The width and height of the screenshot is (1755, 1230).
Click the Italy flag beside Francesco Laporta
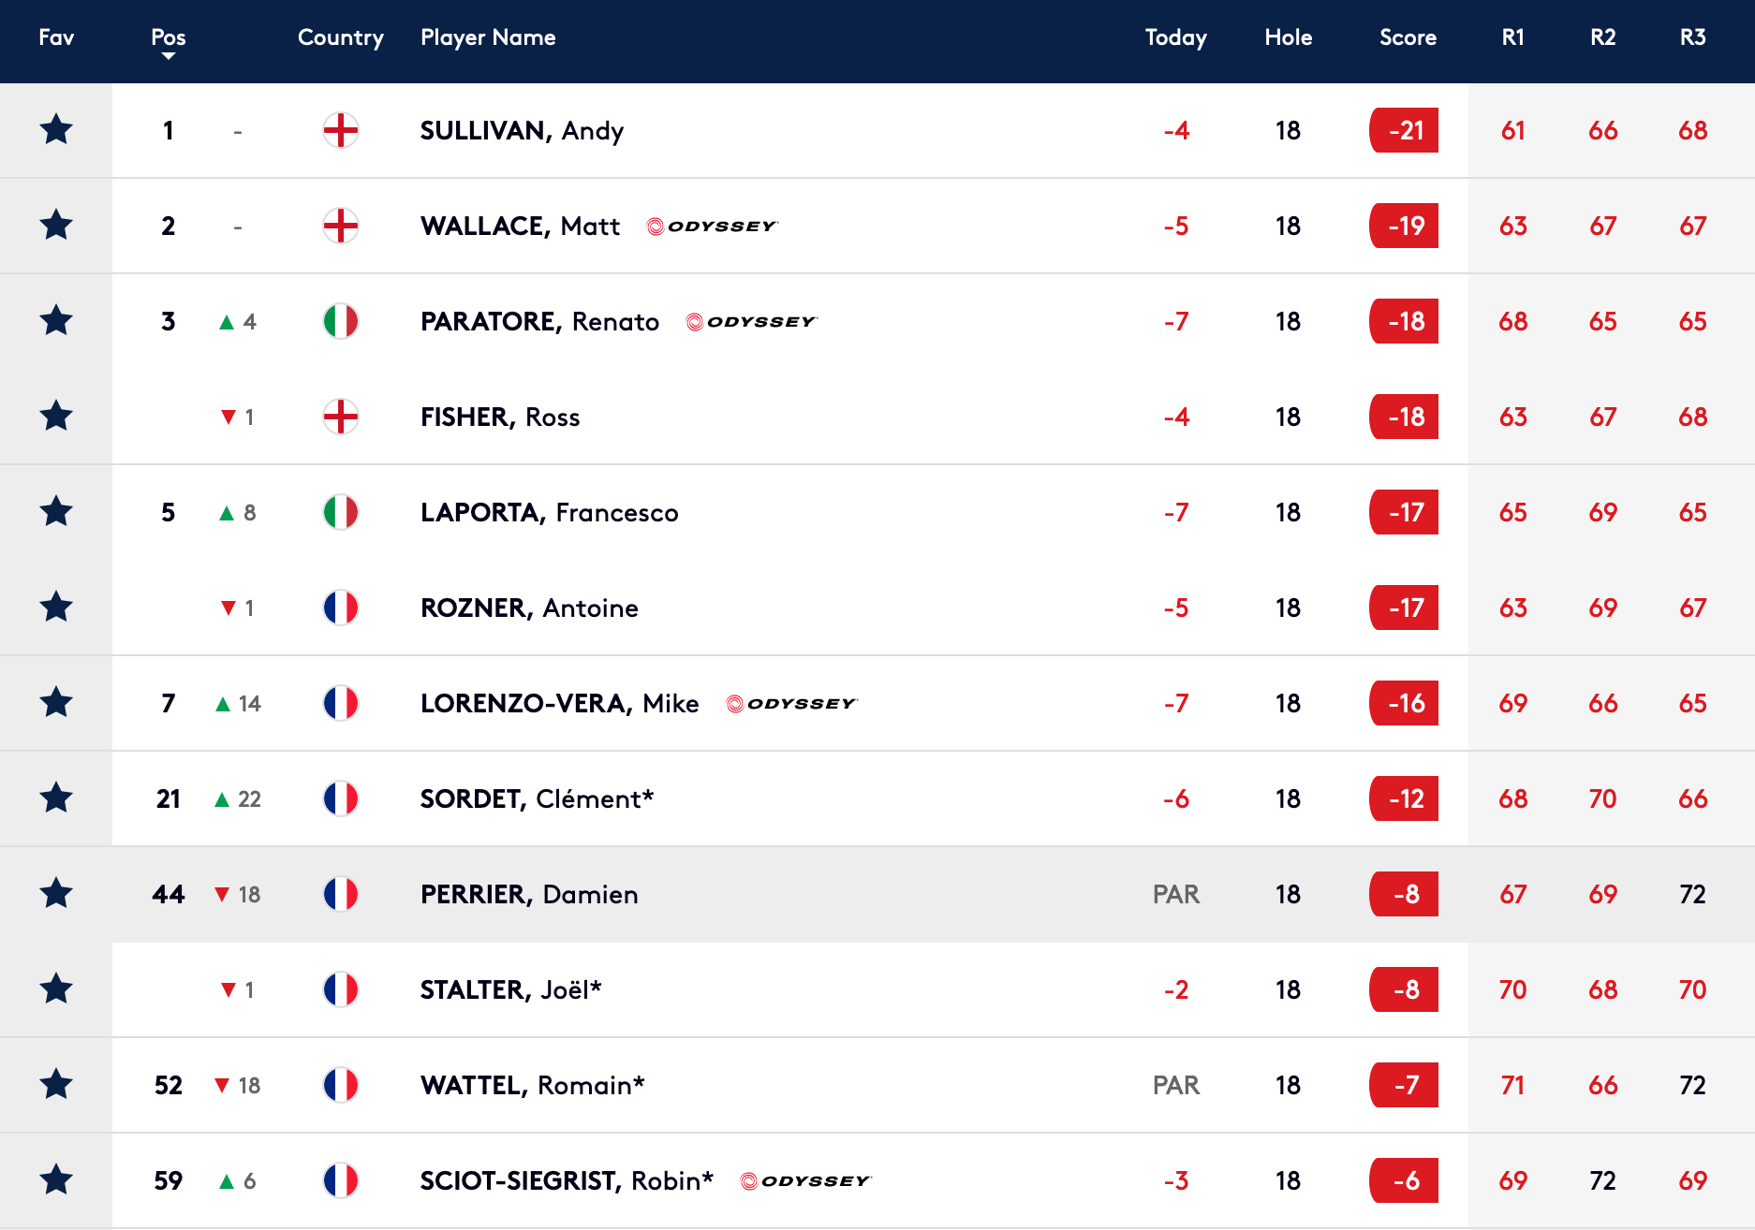(341, 512)
